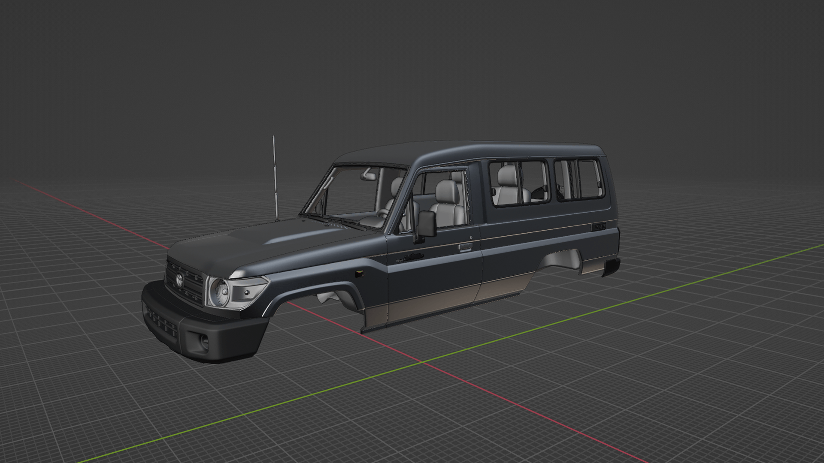This screenshot has width=824, height=463.
Task: Select the rear side vent grille
Action: (x=599, y=226)
